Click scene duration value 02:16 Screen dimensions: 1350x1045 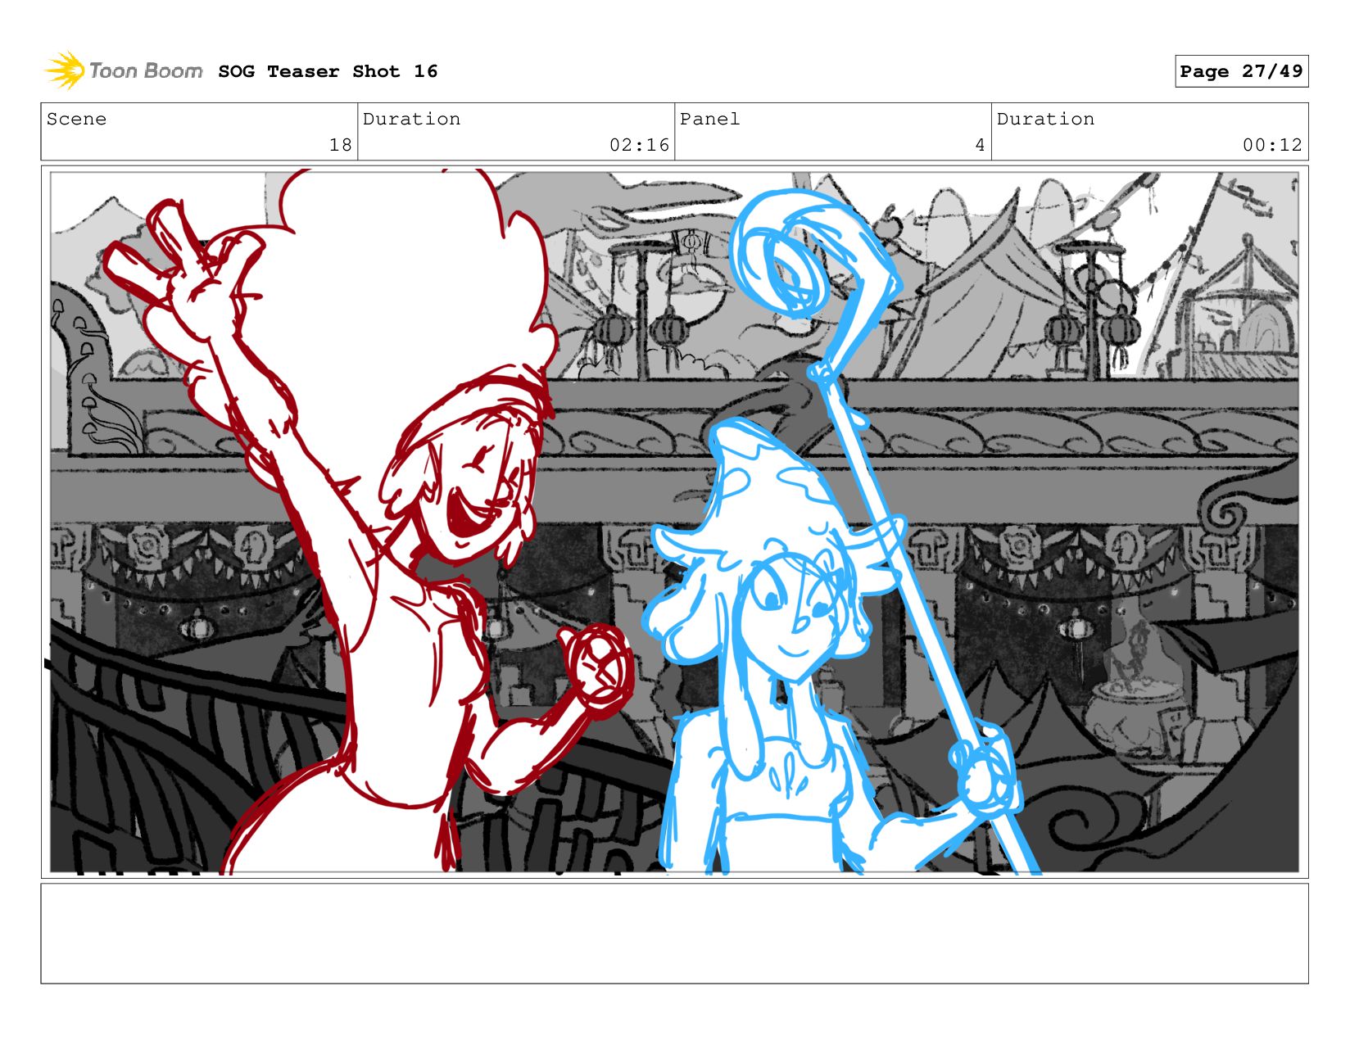point(639,145)
